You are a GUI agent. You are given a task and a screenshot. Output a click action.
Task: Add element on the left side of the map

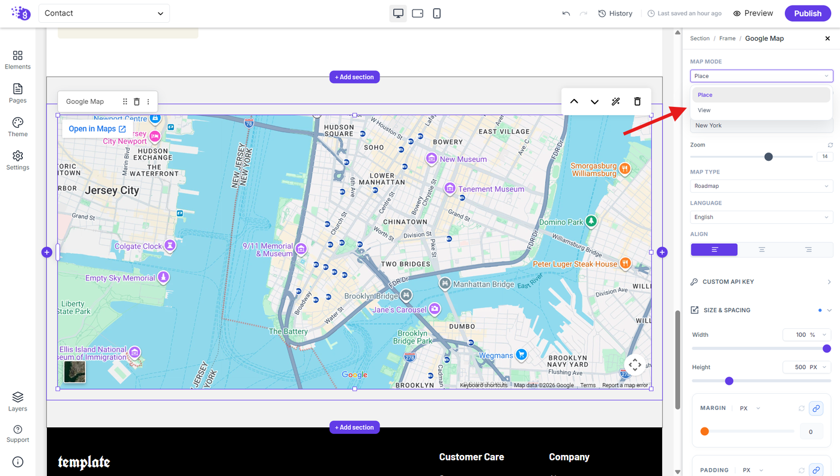coord(47,252)
